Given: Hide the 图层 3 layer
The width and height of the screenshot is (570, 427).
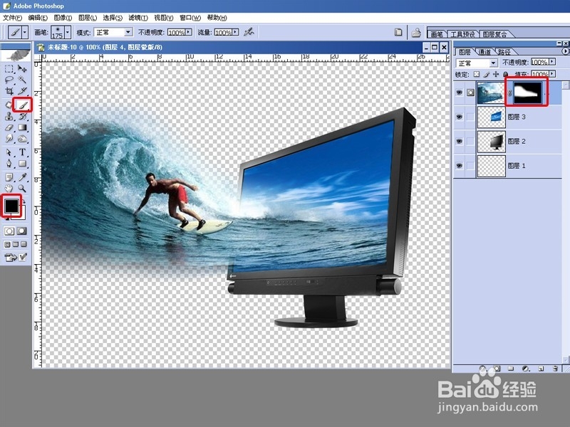Looking at the screenshot, I should tap(460, 117).
